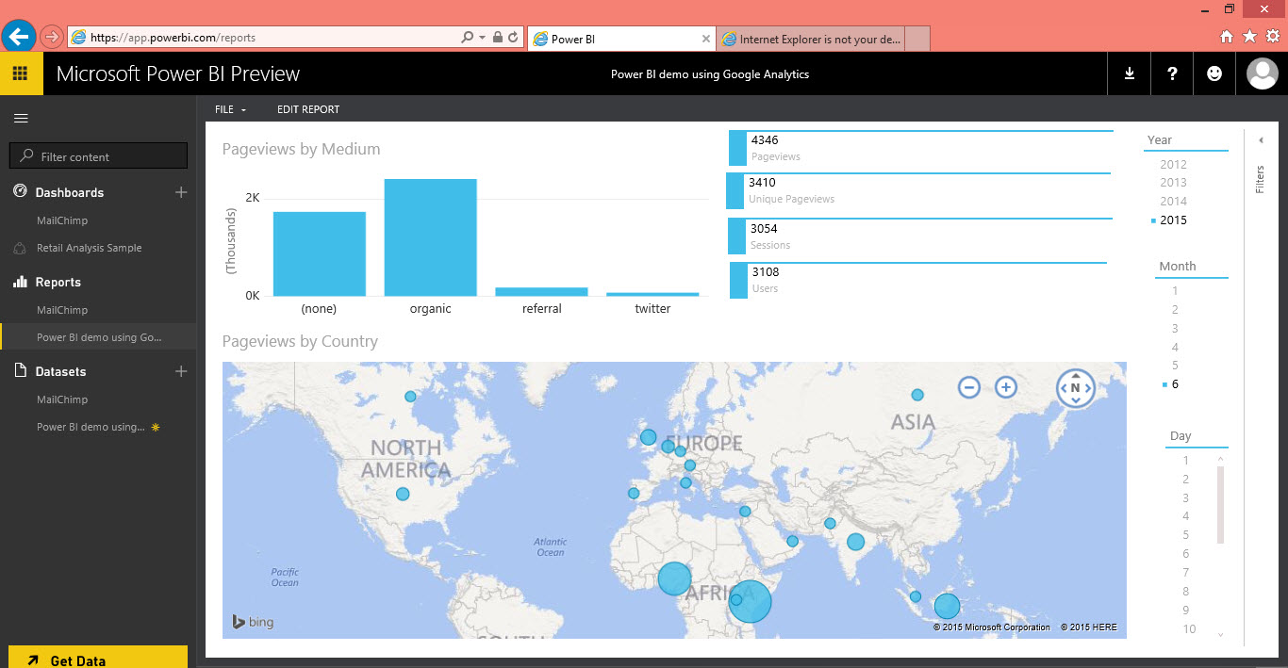Open the user profile avatar icon
The width and height of the screenshot is (1288, 668).
click(x=1262, y=73)
